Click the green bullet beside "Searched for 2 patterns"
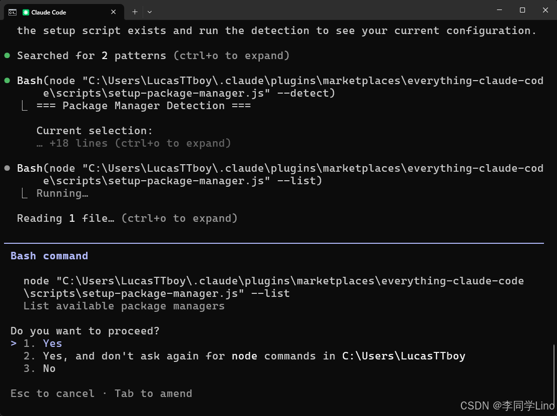 click(7, 56)
